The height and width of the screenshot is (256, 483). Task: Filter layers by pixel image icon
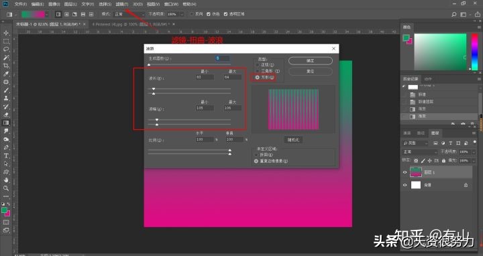(x=435, y=143)
